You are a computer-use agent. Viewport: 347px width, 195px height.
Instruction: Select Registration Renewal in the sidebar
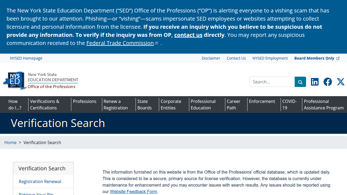(x=40, y=181)
